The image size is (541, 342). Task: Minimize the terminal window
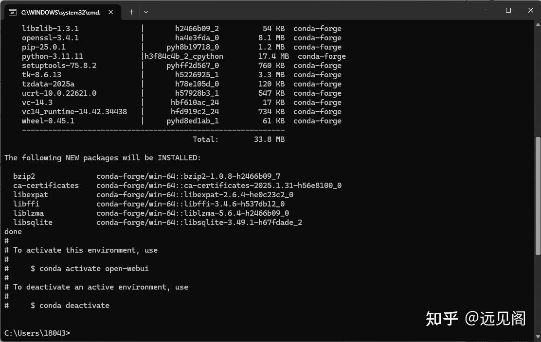(x=485, y=10)
